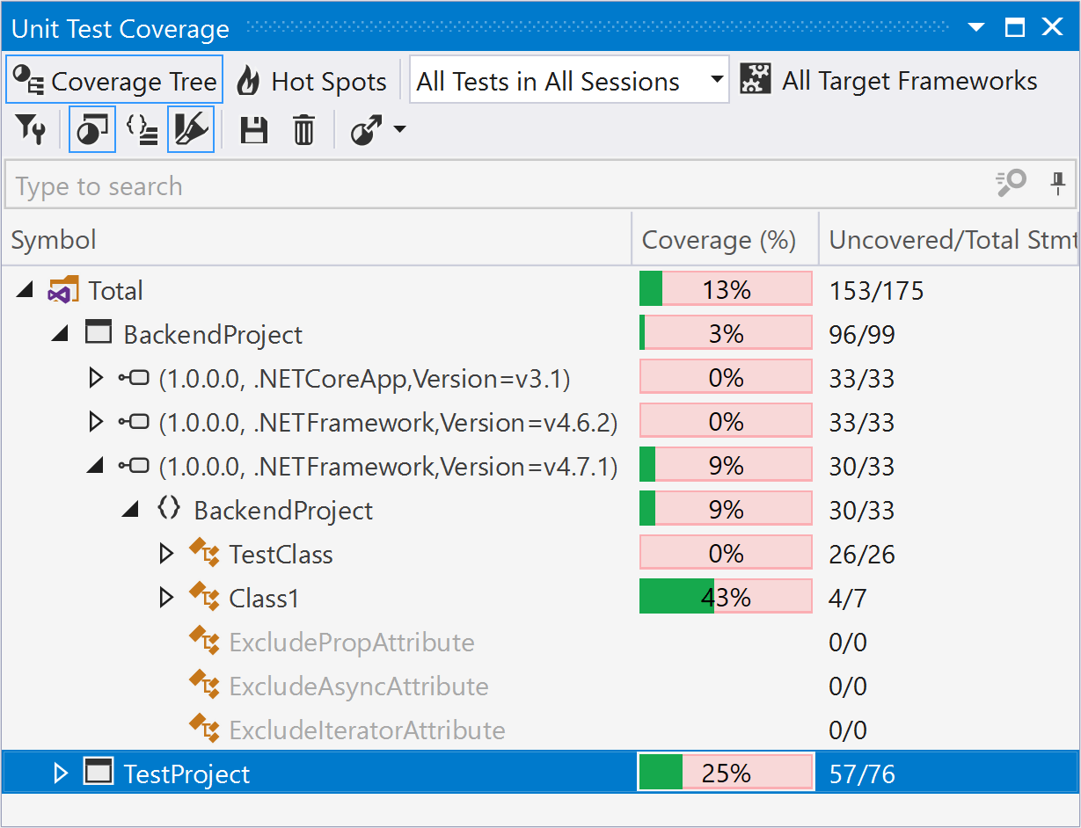The width and height of the screenshot is (1081, 828).
Task: Click the Total row coverage bar
Action: click(726, 288)
